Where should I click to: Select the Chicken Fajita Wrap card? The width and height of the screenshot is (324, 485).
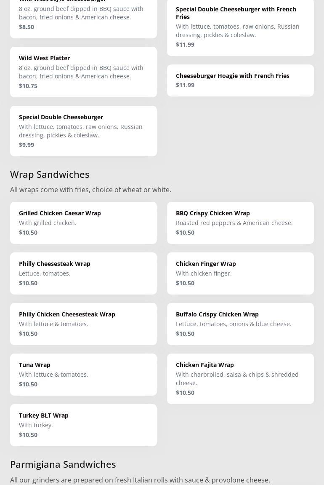click(x=240, y=378)
